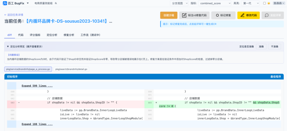The image size is (287, 131).
Task: Open the 陈森森 user menu
Action: (x=278, y=3)
